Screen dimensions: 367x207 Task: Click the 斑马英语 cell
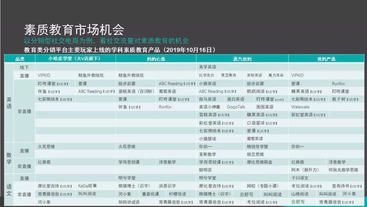(208, 99)
